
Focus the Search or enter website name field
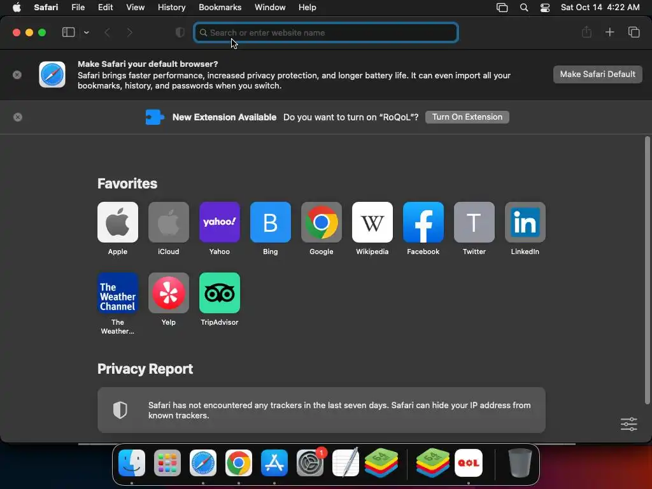[x=326, y=32]
